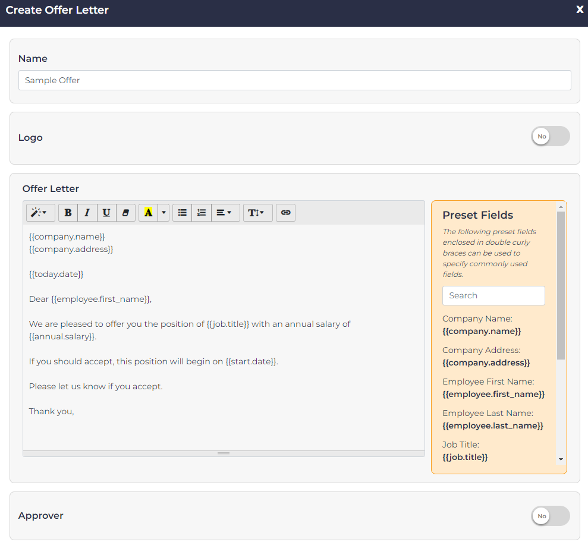
Task: Turn on the Approver toggle
Action: [x=550, y=516]
